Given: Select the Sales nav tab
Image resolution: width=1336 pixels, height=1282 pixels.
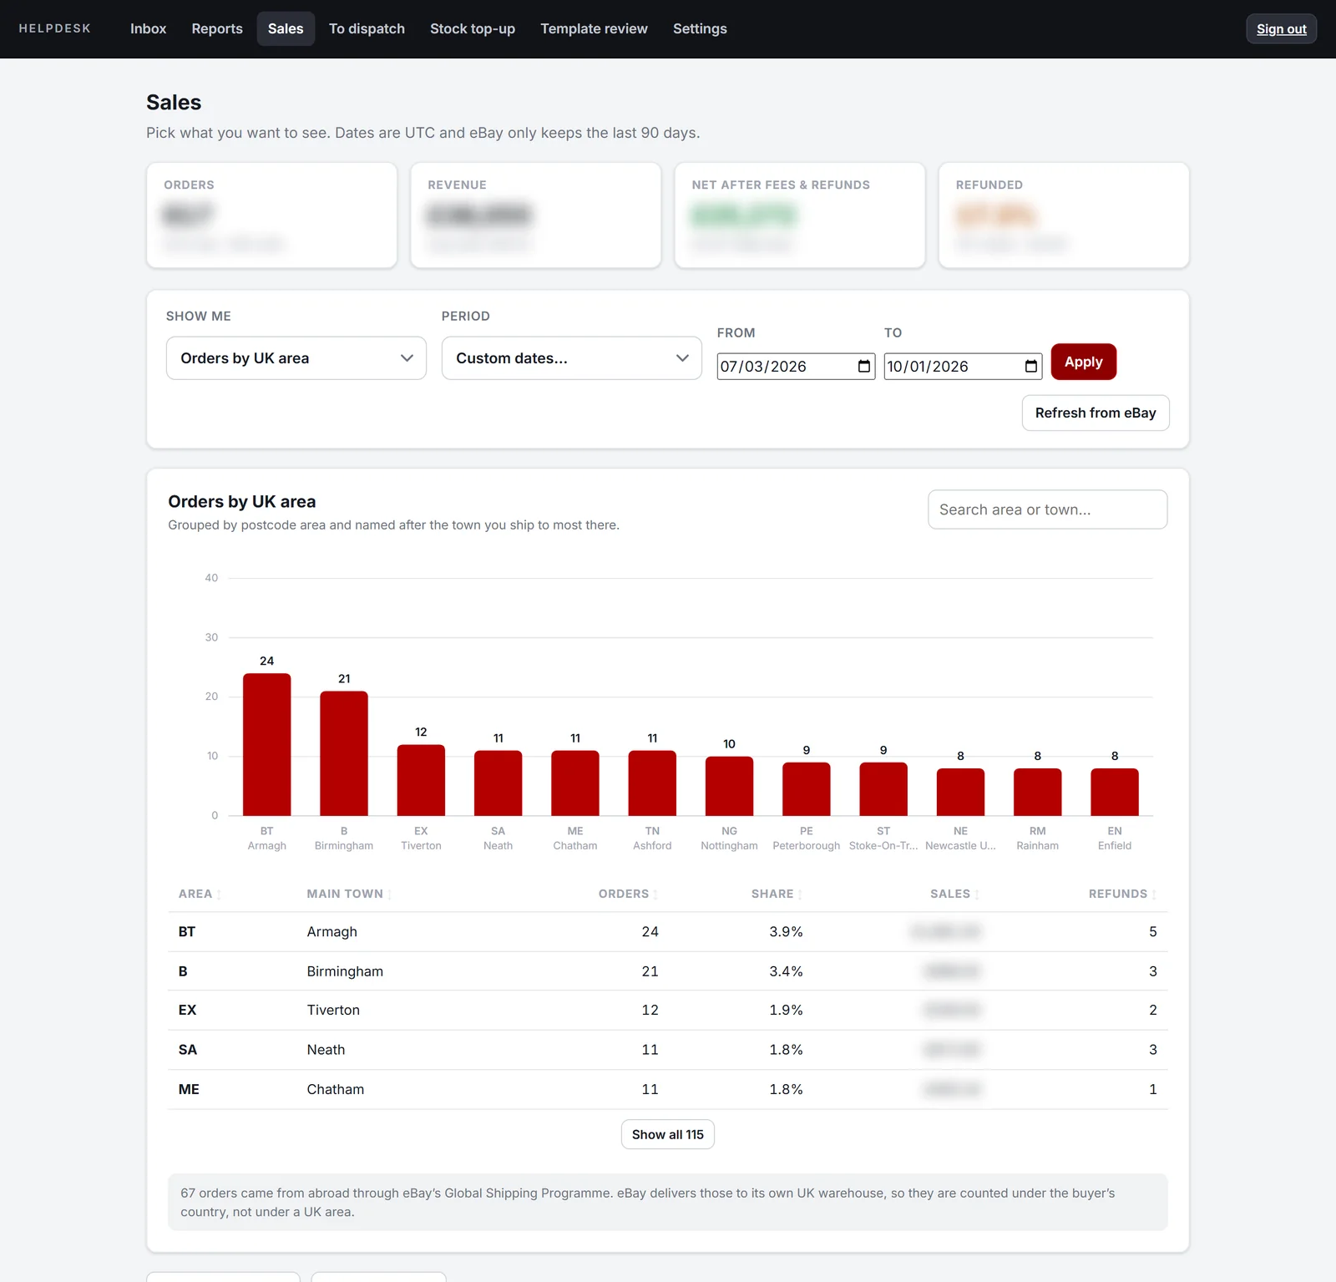Looking at the screenshot, I should tap(286, 29).
